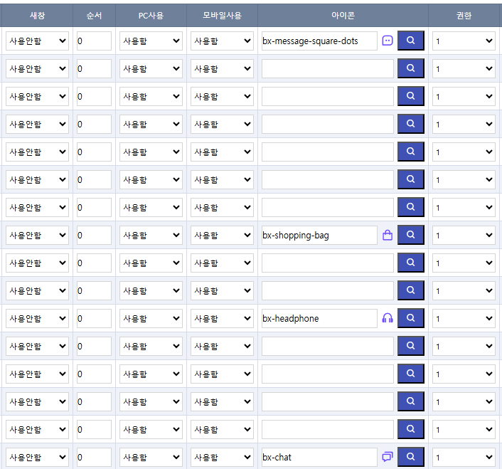Click the purple message-square-dots preview icon
The image size is (502, 469).
[x=388, y=41]
